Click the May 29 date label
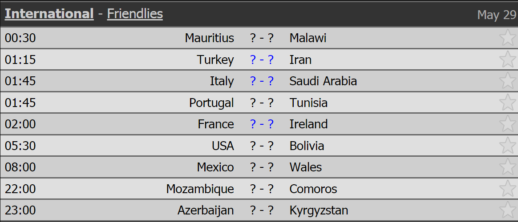The image size is (518, 222). click(497, 15)
